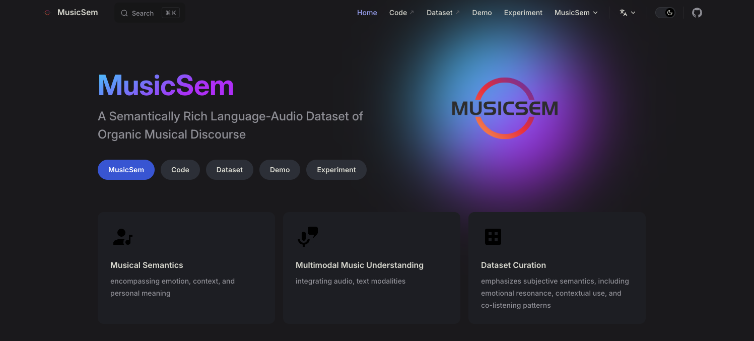Image resolution: width=754 pixels, height=341 pixels.
Task: Click the ⌘K shortcut badge
Action: point(171,13)
